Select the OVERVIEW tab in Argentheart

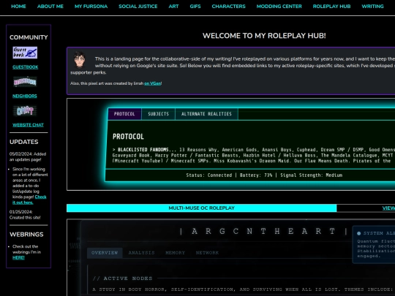105,253
